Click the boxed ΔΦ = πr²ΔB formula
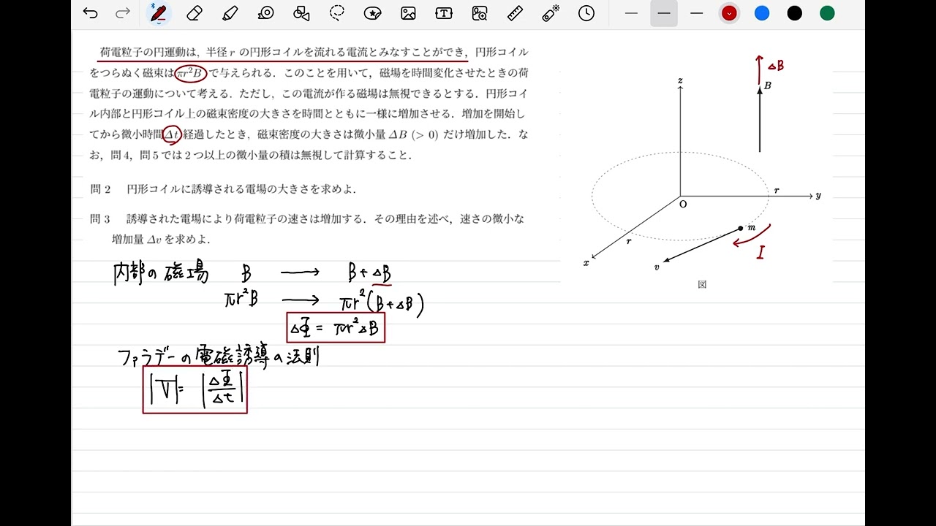The image size is (936, 526). (336, 327)
